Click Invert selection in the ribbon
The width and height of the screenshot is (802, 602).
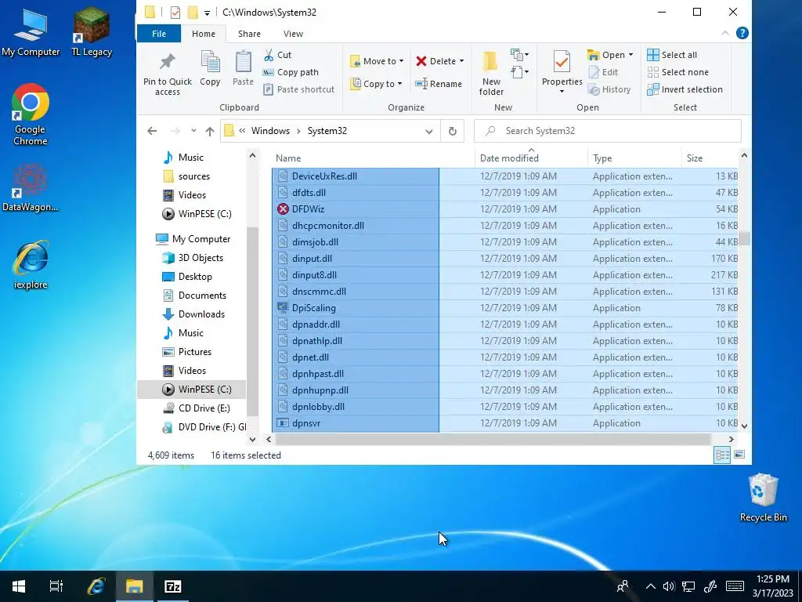[x=685, y=89]
